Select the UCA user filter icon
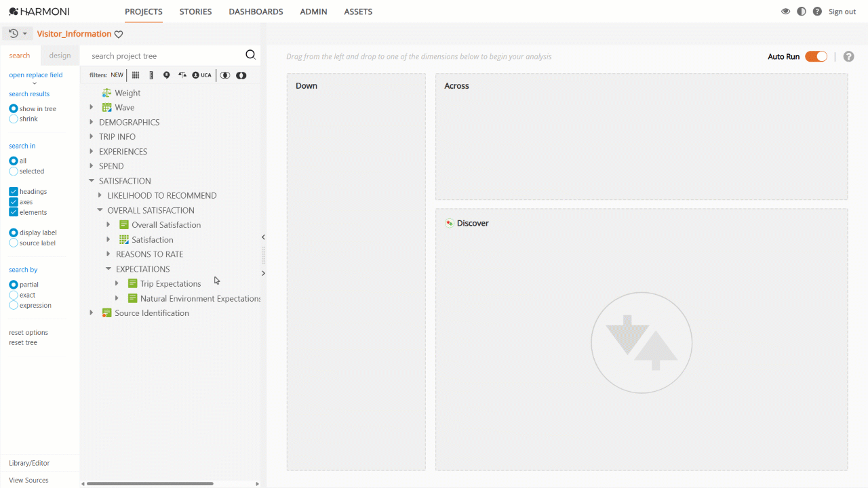The height and width of the screenshot is (488, 868). tap(201, 75)
